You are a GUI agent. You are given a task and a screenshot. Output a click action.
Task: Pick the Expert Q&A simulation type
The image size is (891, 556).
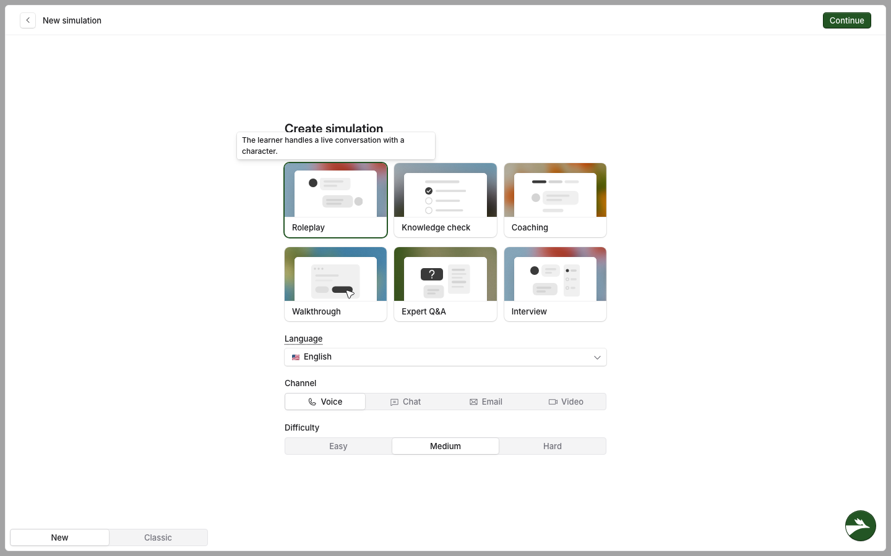[445, 284]
